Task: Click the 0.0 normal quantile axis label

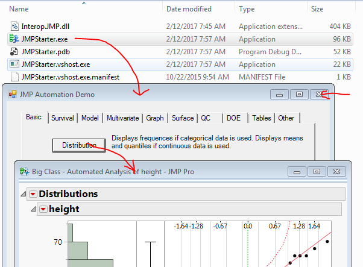Action: click(x=248, y=226)
